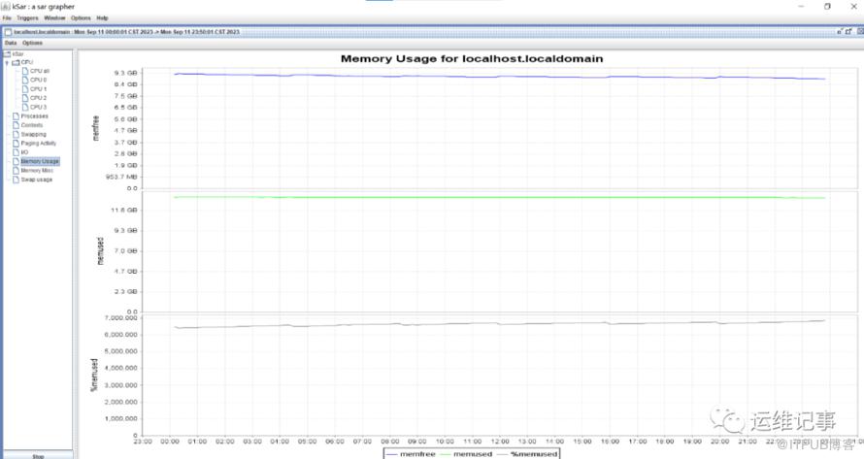The height and width of the screenshot is (459, 864).
Task: Select CPU all in the tree
Action: (x=40, y=71)
